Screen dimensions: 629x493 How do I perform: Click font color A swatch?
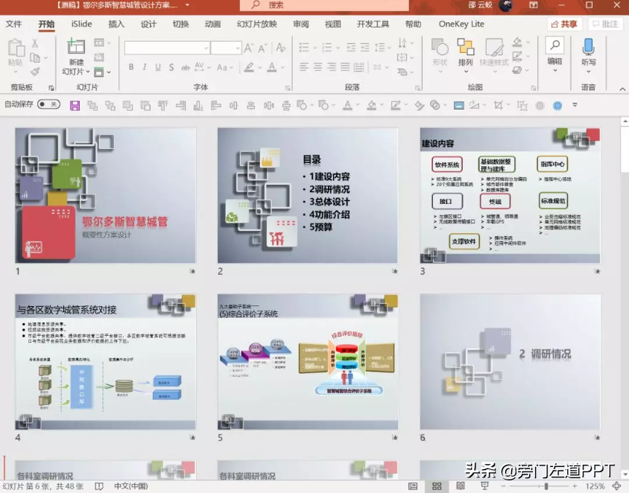tap(272, 67)
